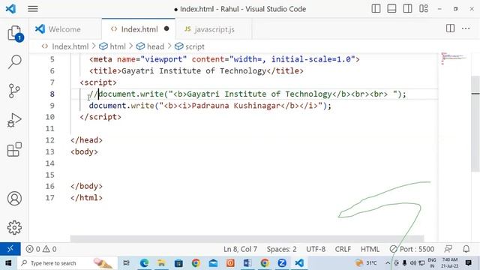Click the horizontal editor scrollbar
The height and width of the screenshot is (270, 480).
tap(247, 238)
